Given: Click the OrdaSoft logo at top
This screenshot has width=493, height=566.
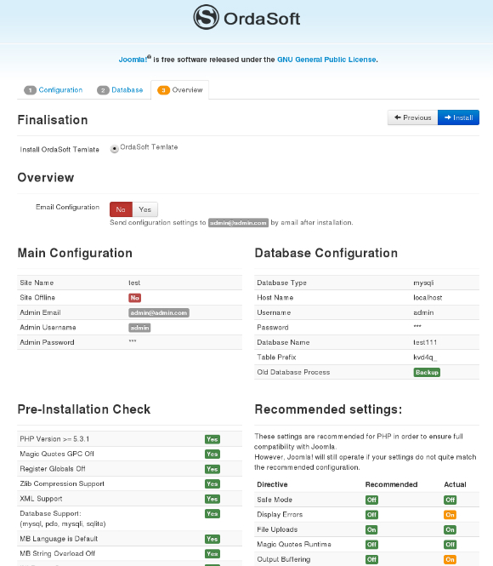Looking at the screenshot, I should click(246, 17).
